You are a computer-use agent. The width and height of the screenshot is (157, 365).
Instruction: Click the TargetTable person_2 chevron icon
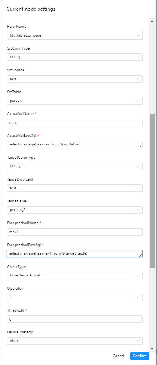[x=138, y=210]
